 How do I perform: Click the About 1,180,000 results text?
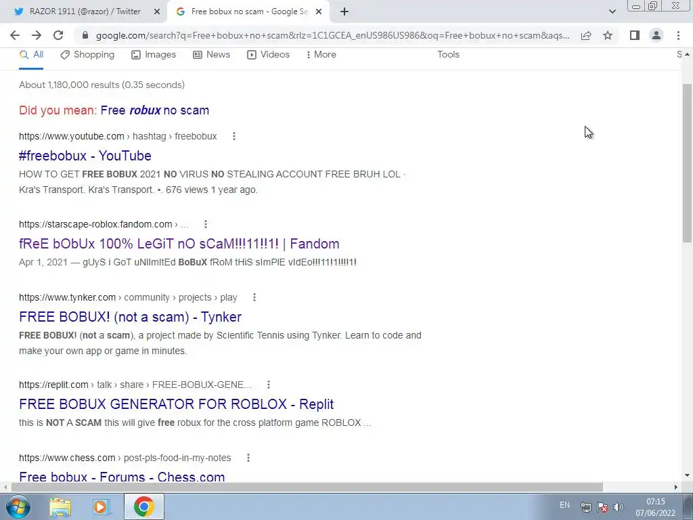(x=102, y=85)
